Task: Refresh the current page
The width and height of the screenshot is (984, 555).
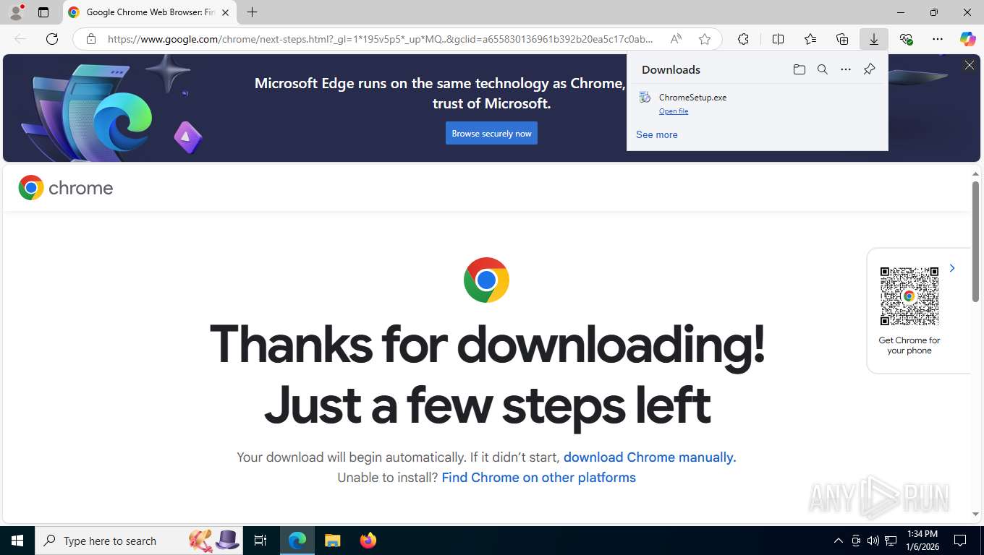Action: [x=52, y=39]
